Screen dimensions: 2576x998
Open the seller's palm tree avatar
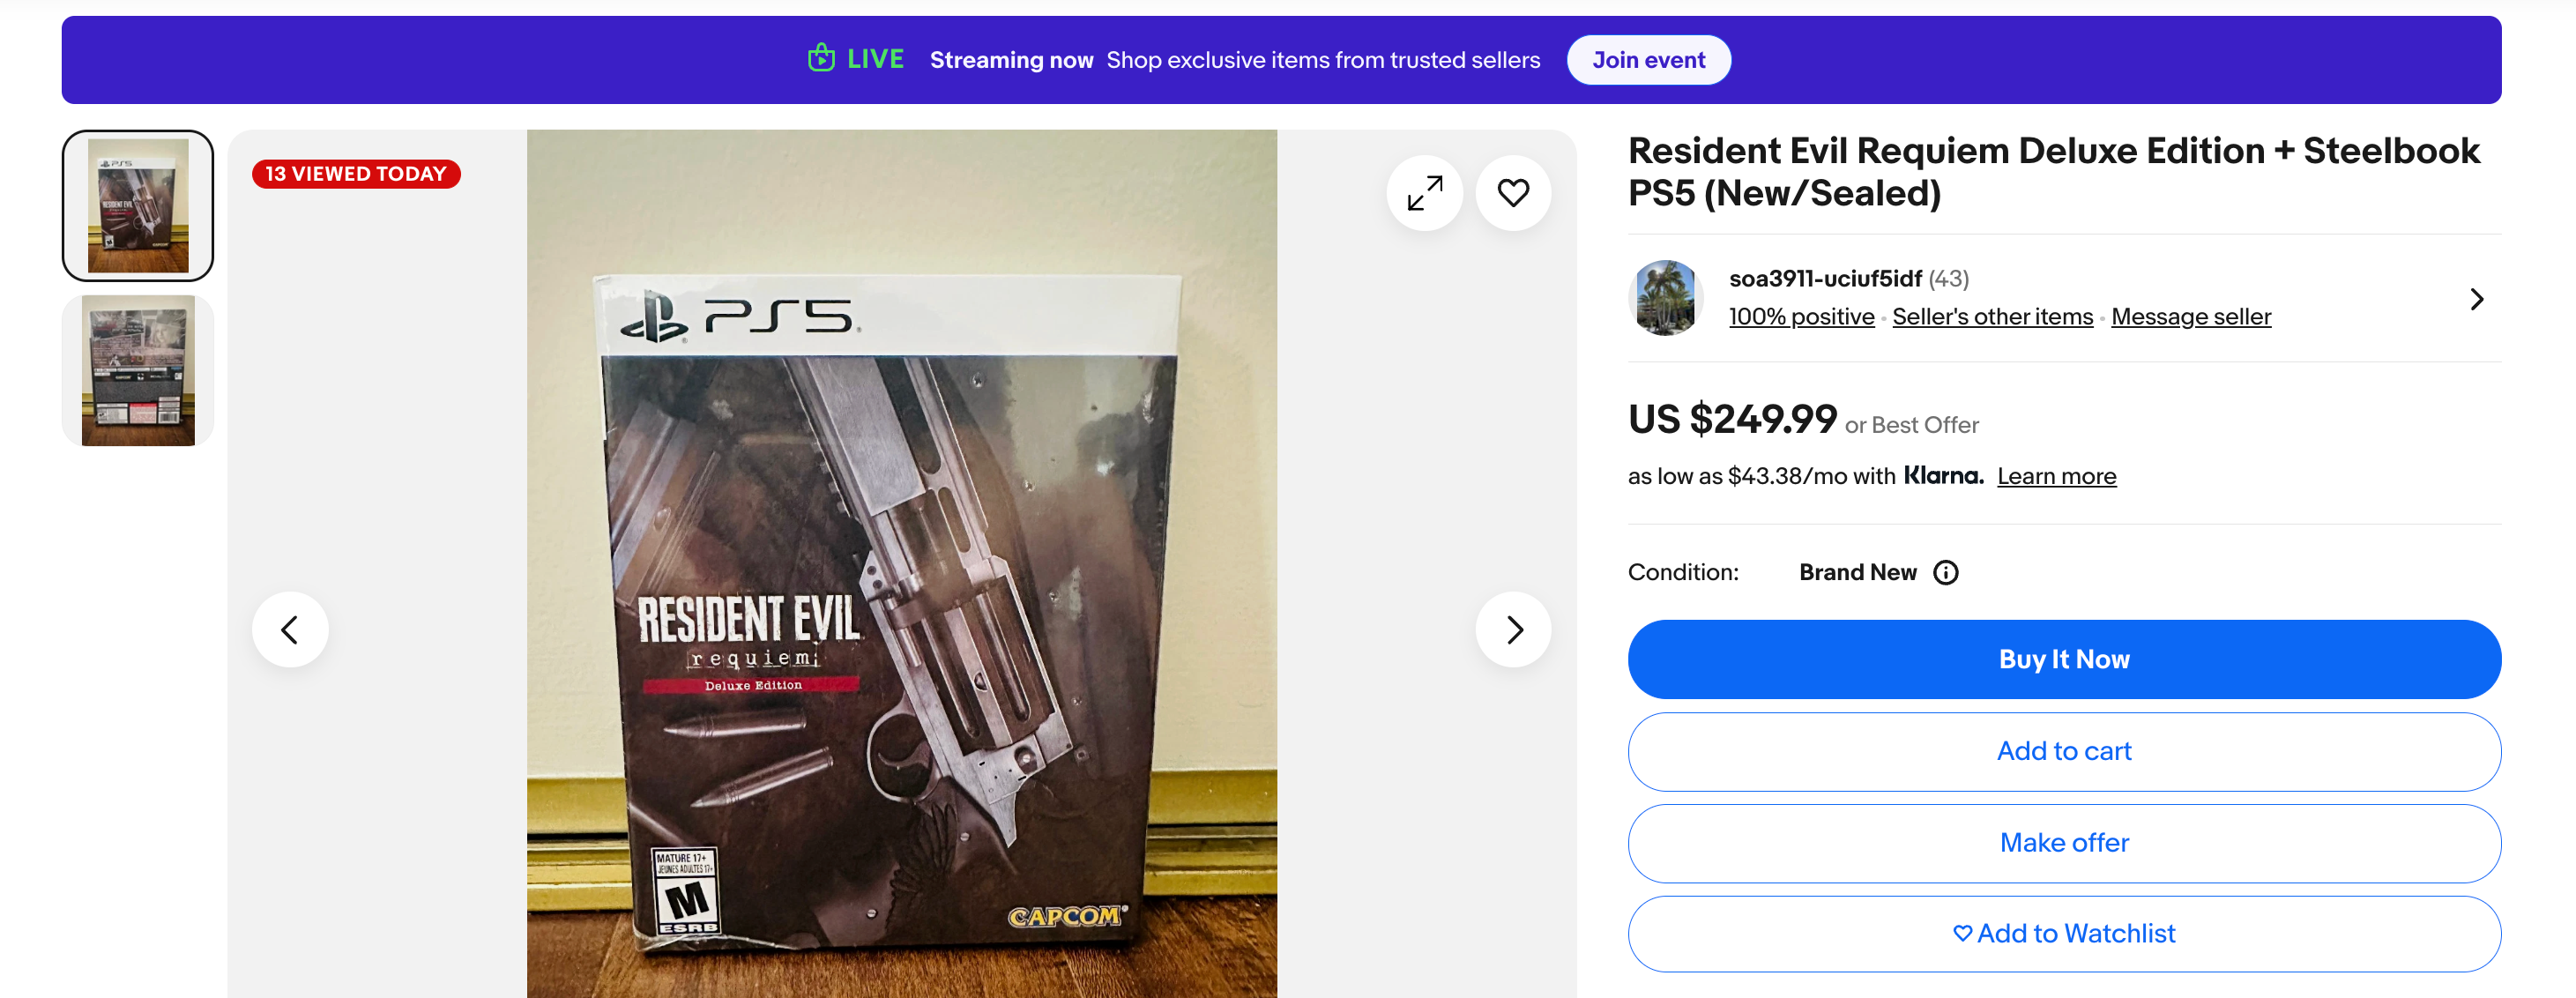pos(1665,298)
